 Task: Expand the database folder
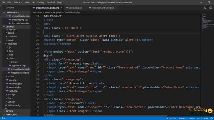coord(12,36)
